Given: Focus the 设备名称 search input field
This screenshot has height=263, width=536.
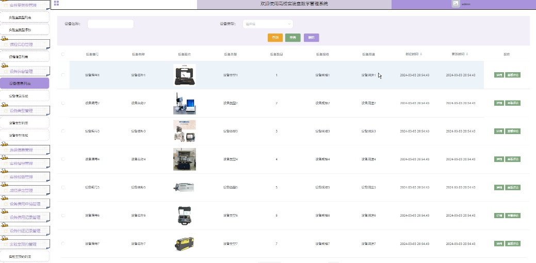Looking at the screenshot, I should [111, 24].
